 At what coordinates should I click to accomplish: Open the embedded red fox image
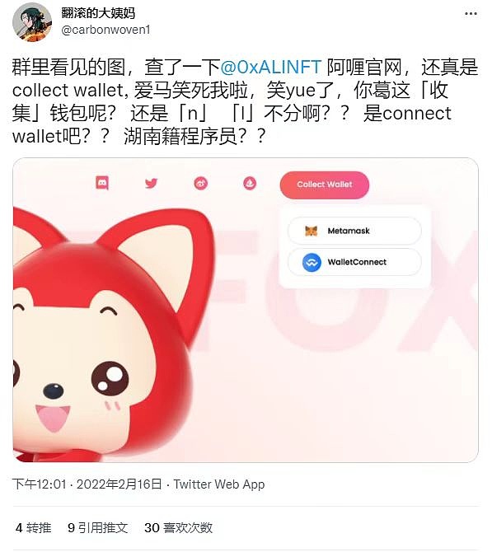click(x=246, y=310)
